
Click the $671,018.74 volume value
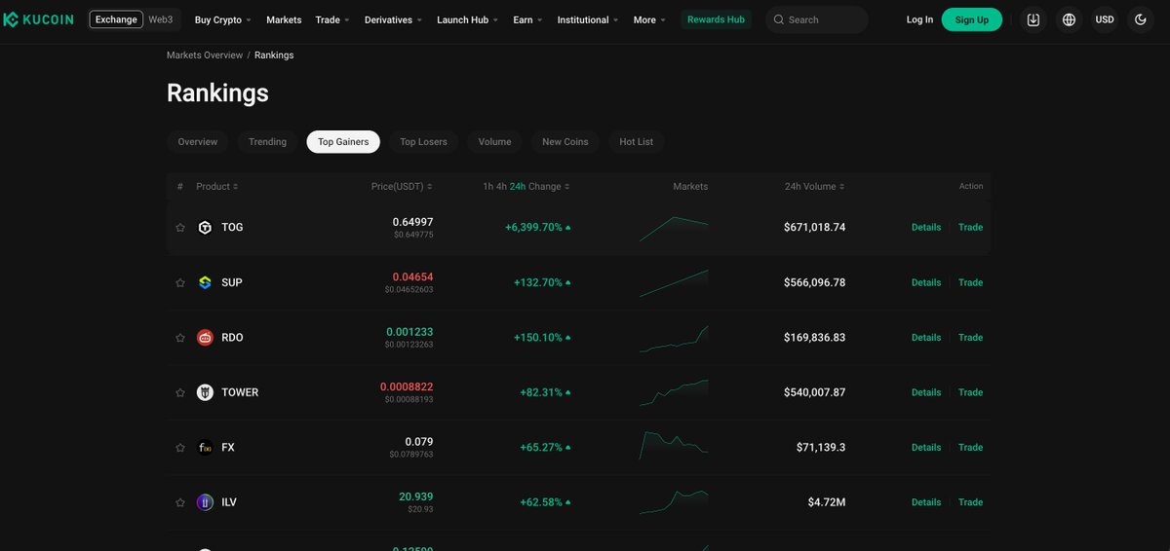[x=814, y=228]
